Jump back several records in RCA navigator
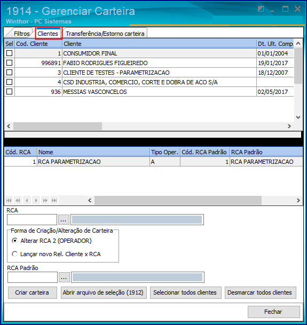 (x=18, y=200)
